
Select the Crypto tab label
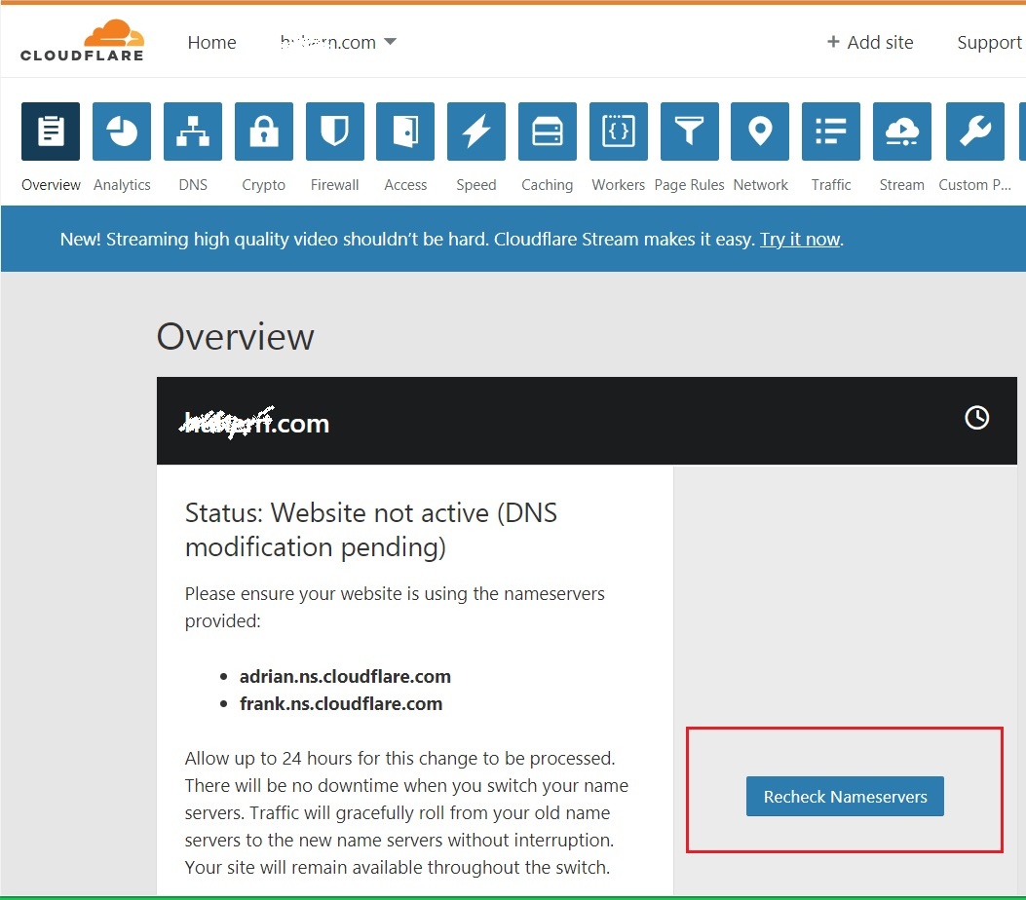264,185
